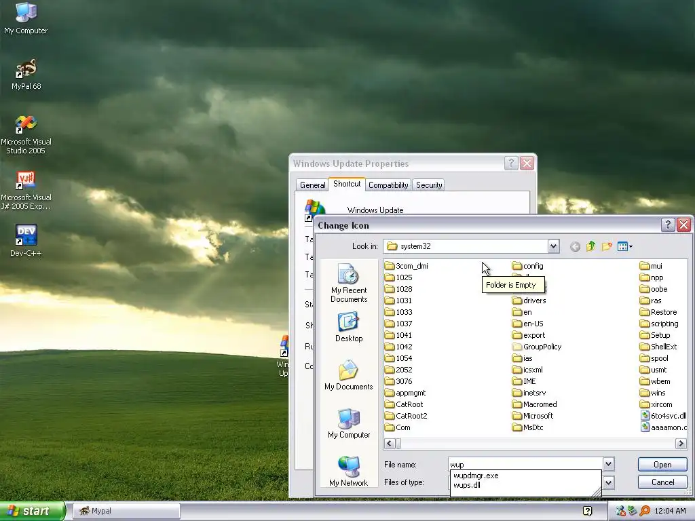
Task: Select the GroupPolicy folder
Action: click(x=537, y=347)
